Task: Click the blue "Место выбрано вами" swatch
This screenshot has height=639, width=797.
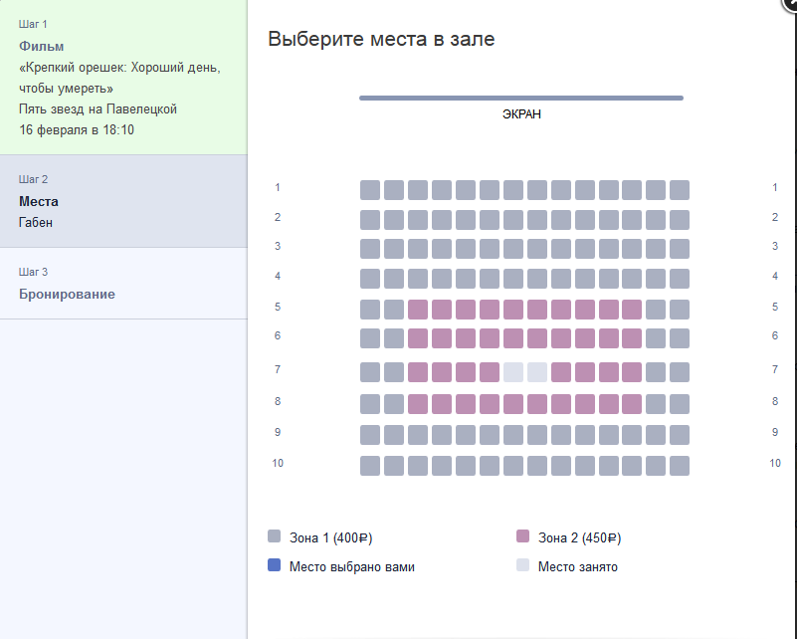Action: (275, 565)
